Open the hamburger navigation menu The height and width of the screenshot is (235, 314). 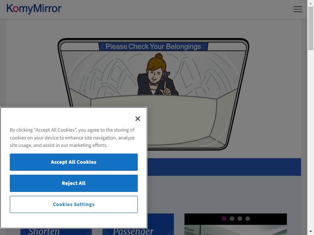click(298, 9)
